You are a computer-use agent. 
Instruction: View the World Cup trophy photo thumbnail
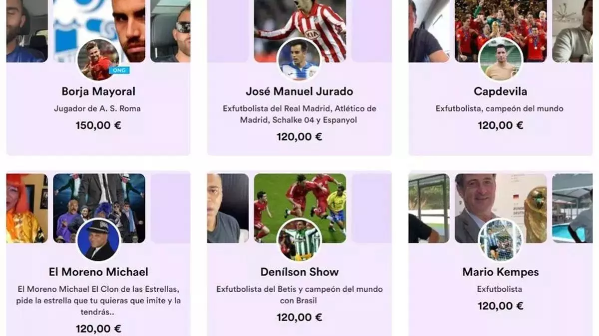500,208
